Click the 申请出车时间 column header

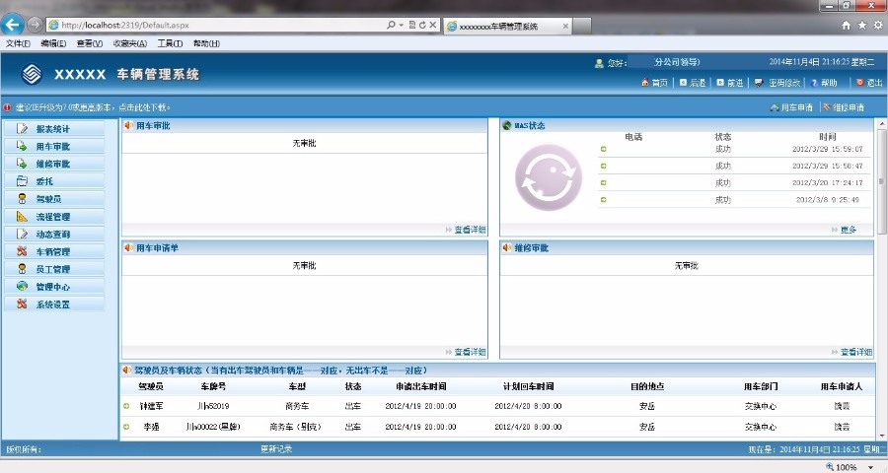[x=420, y=386]
